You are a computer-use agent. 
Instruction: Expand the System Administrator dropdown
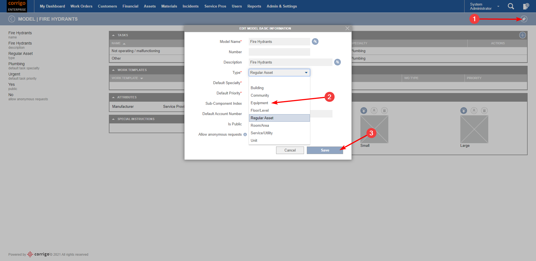pyautogui.click(x=498, y=6)
